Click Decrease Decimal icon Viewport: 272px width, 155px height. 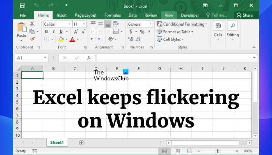(x=138, y=39)
